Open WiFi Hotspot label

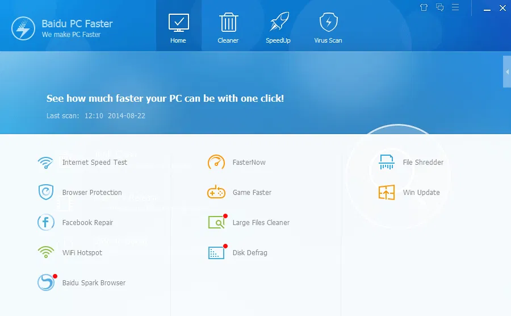point(82,253)
